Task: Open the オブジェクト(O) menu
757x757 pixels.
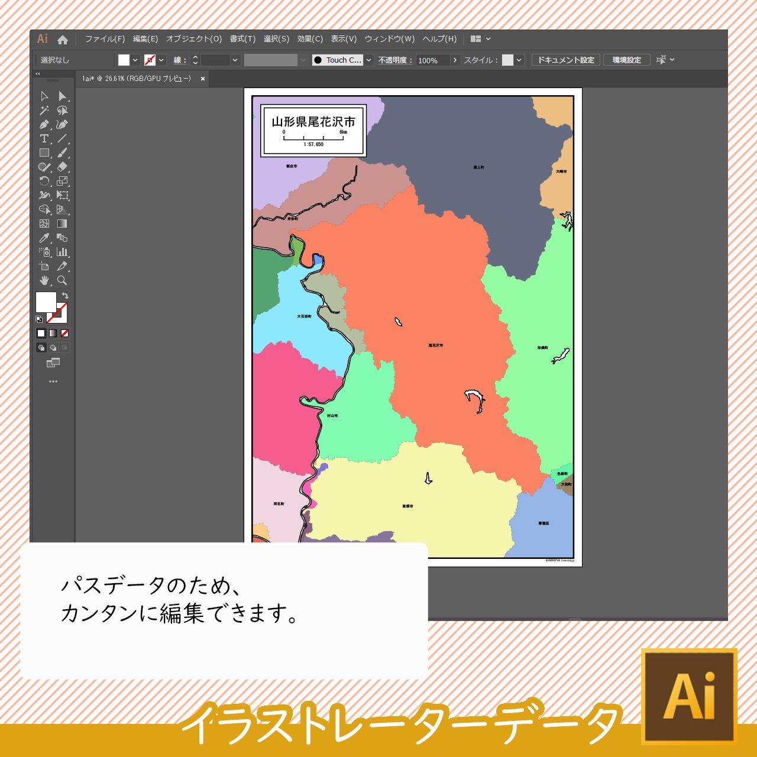Action: coord(194,39)
